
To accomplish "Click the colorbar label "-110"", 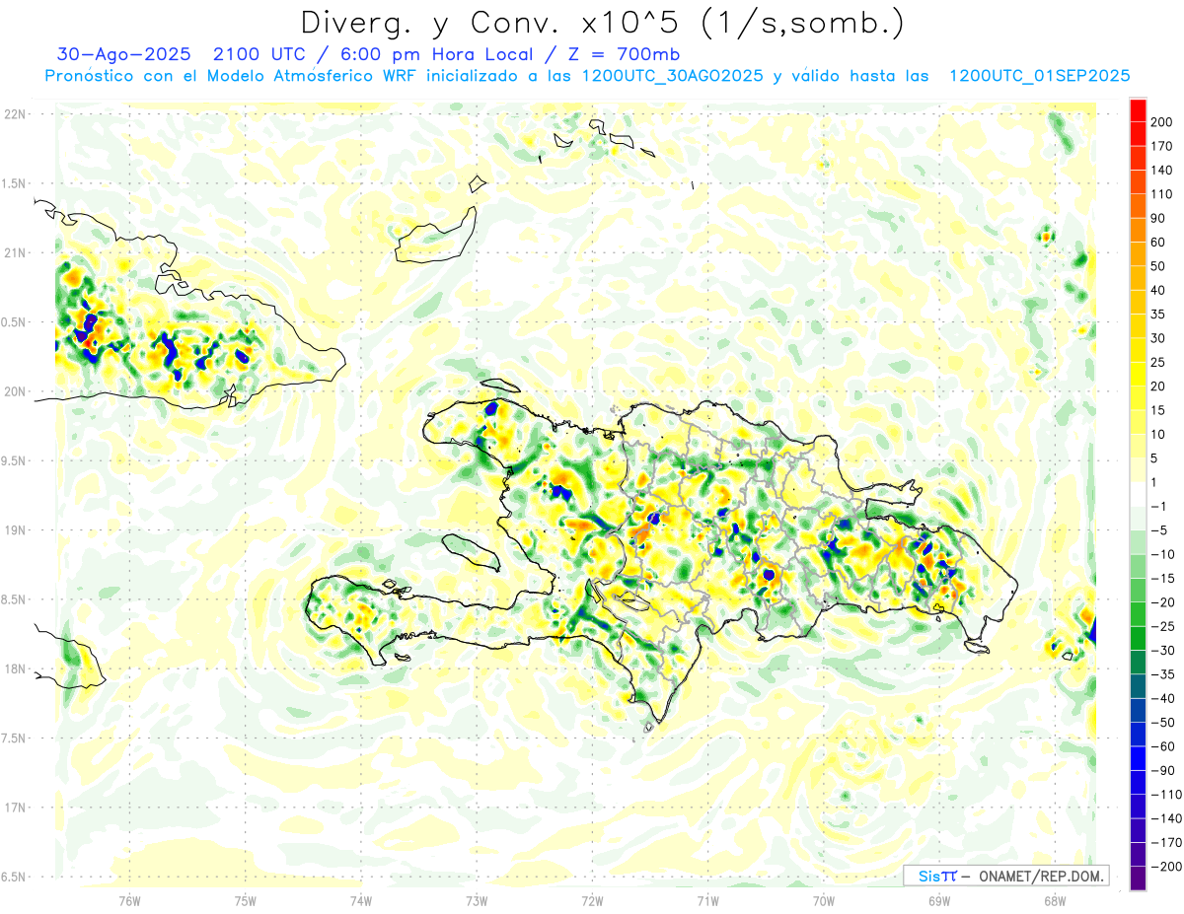I will (1165, 795).
